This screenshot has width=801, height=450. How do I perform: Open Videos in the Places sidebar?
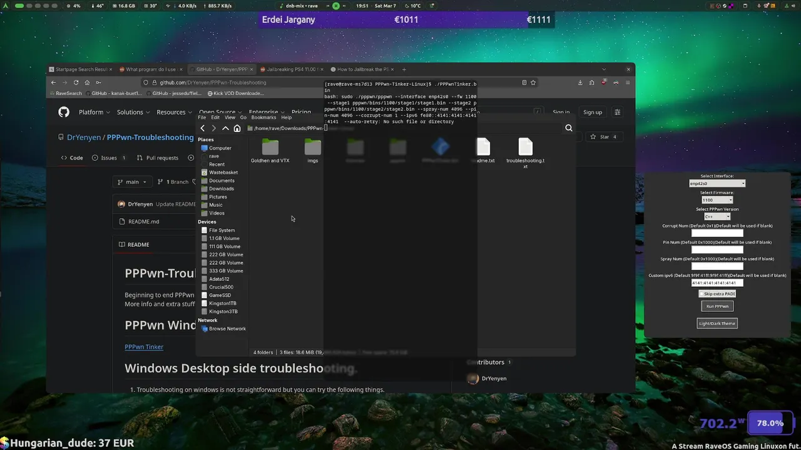click(213, 213)
